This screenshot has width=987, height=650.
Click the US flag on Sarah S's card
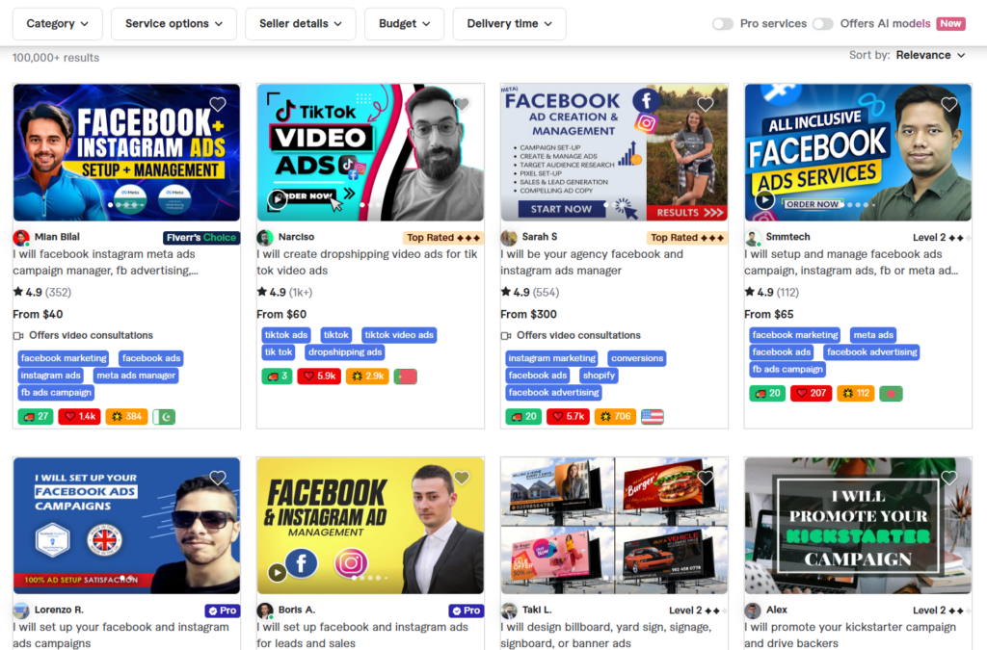[x=653, y=416]
